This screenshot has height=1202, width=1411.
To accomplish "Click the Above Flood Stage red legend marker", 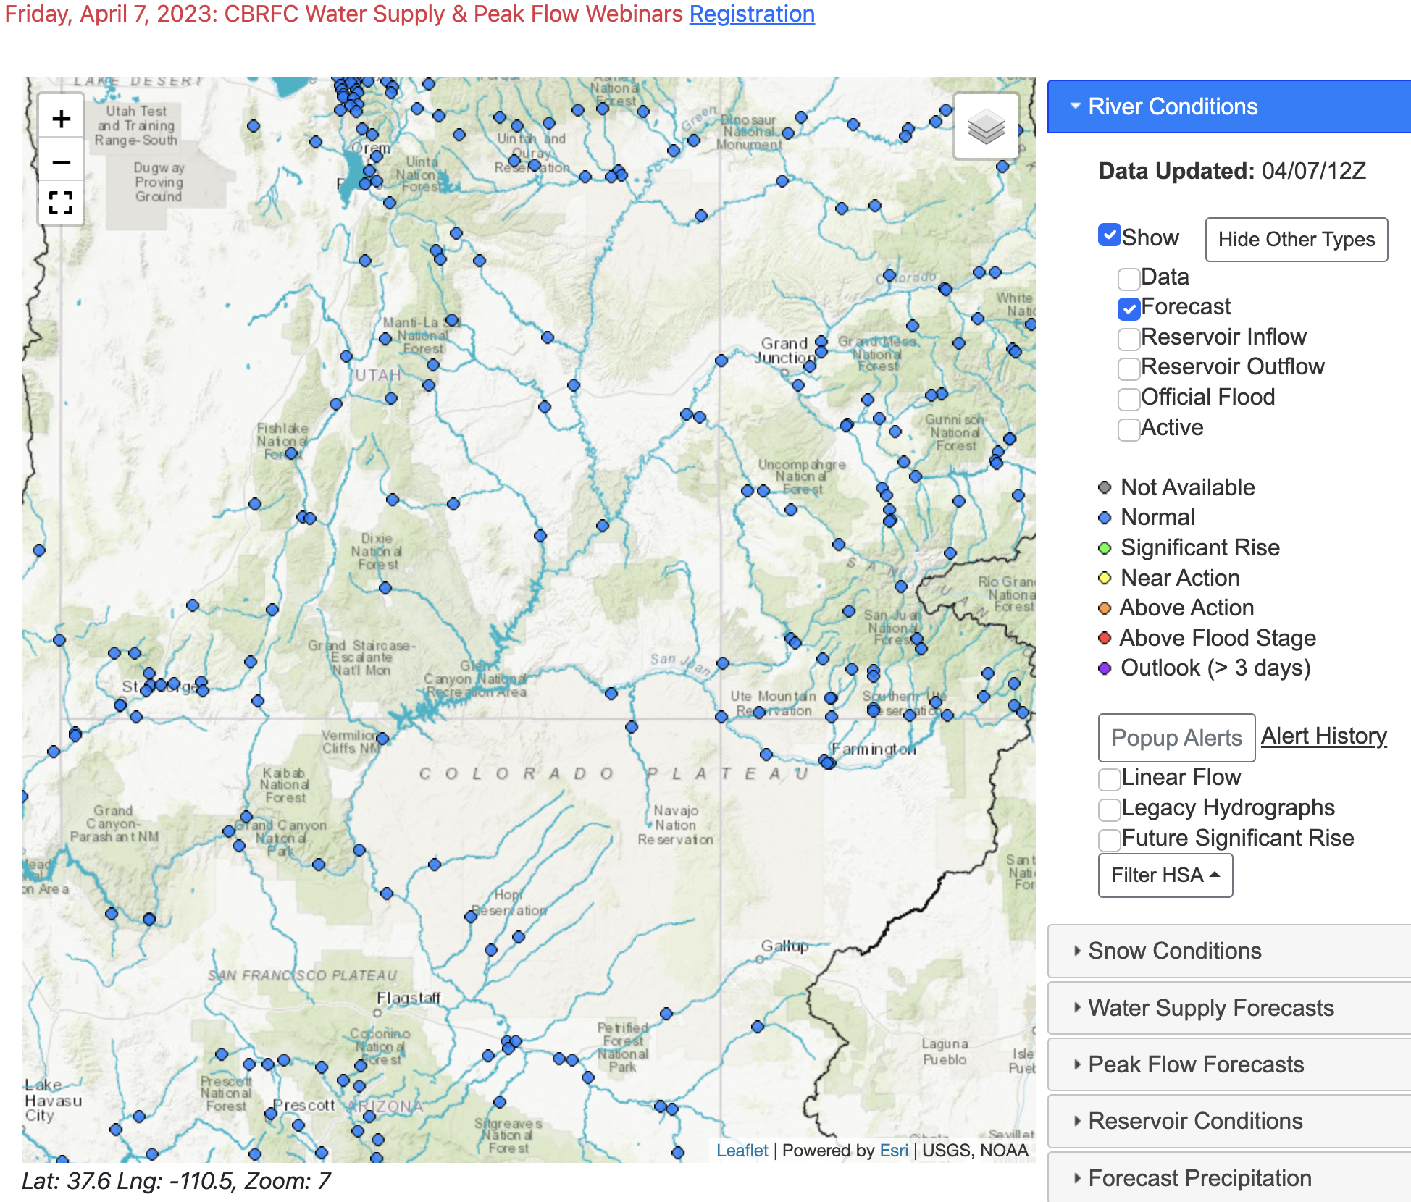I will click(1105, 638).
